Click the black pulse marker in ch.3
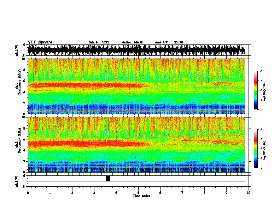This screenshot has height=216, width=280. pyautogui.click(x=108, y=178)
